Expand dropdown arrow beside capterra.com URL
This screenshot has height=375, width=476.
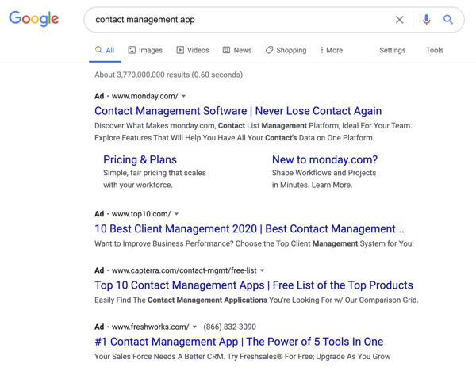coord(263,270)
